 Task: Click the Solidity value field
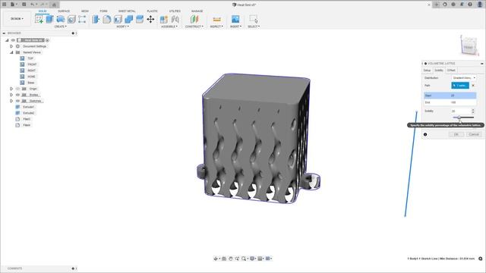[461, 111]
